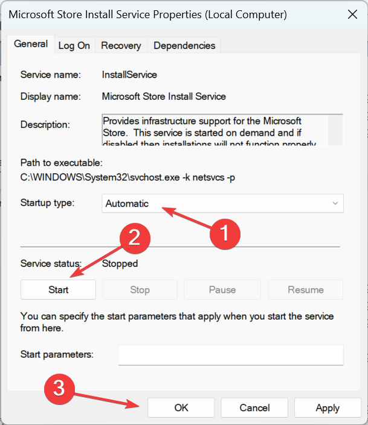Screen dimensions: 368x425
Task: Click the Description label
Action: [45, 125]
